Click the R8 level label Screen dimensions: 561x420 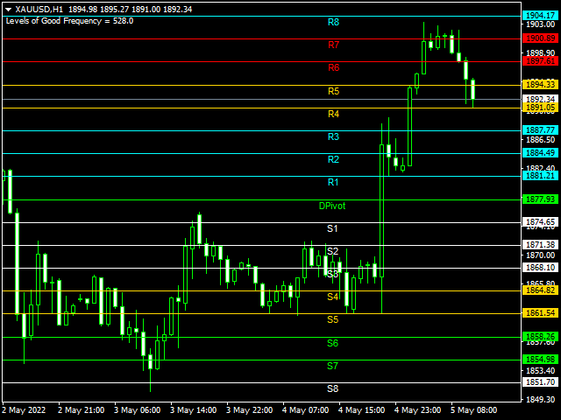point(333,22)
